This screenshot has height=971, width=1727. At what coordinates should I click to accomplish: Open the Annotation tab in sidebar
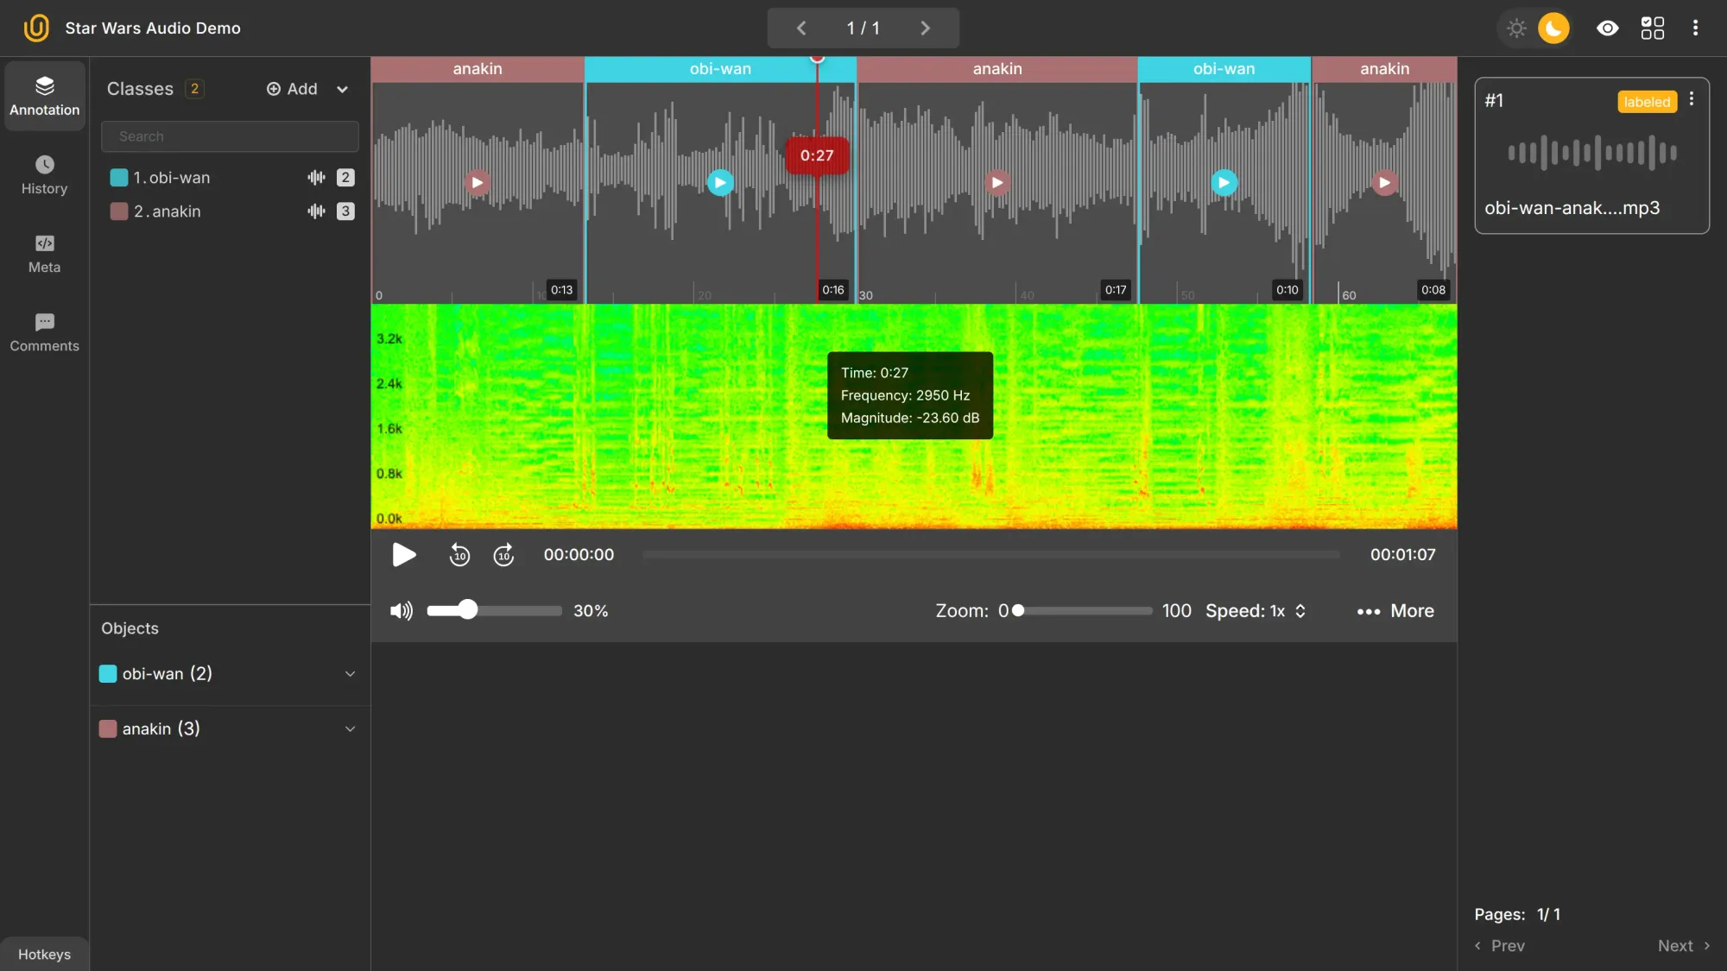coord(45,96)
